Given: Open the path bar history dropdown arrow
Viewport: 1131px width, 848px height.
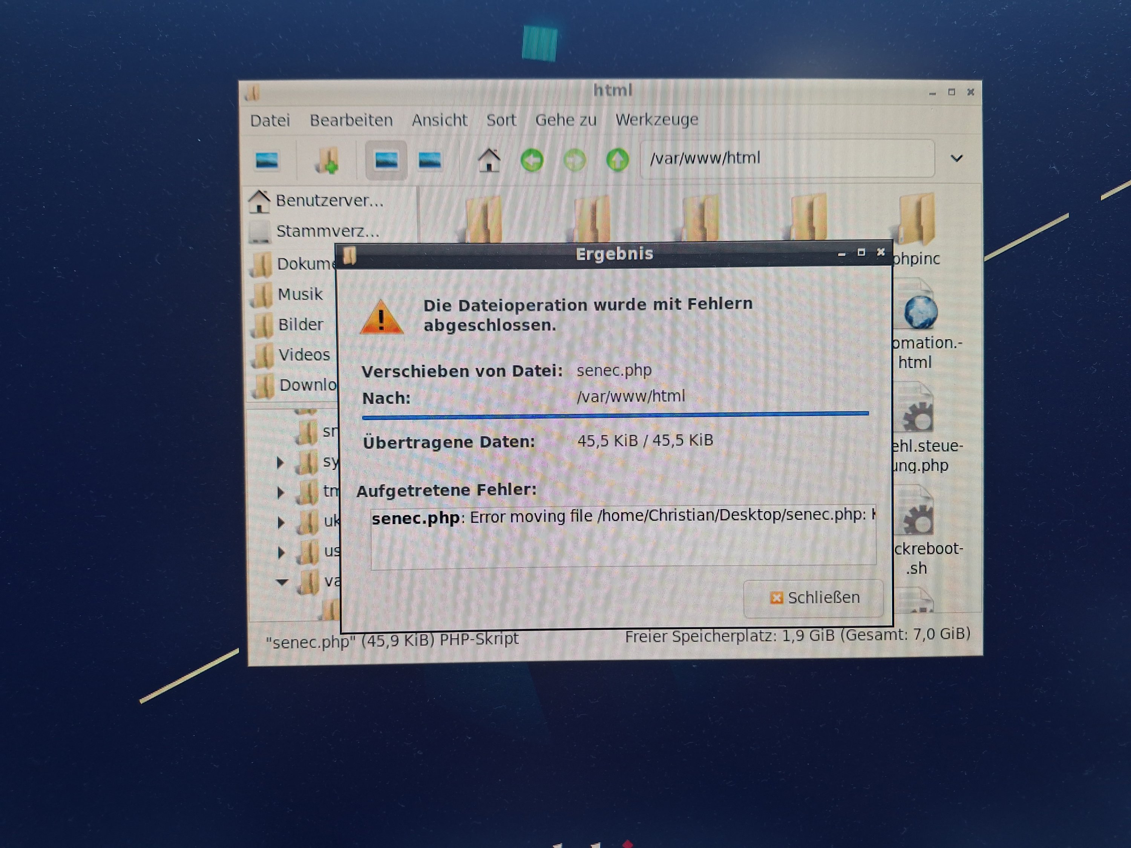Looking at the screenshot, I should coord(956,158).
